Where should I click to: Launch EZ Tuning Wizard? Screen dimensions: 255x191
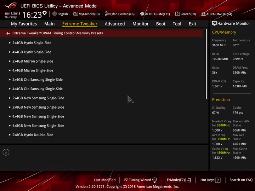[140, 180]
